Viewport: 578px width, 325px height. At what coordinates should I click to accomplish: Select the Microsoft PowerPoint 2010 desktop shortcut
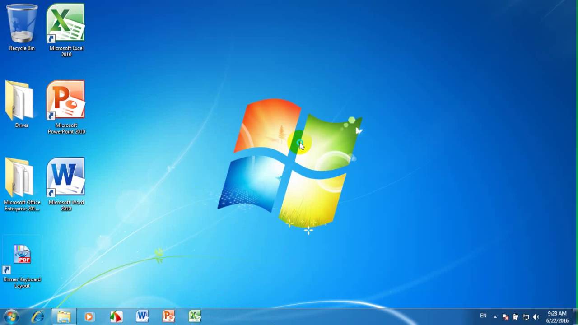coord(66,107)
